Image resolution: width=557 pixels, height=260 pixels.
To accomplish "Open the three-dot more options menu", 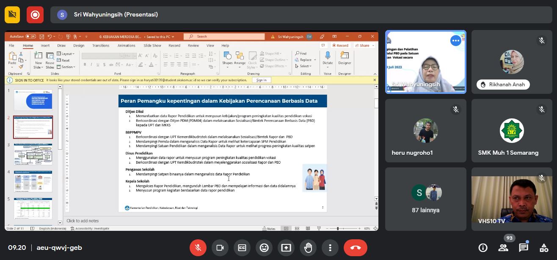I will 330,248.
